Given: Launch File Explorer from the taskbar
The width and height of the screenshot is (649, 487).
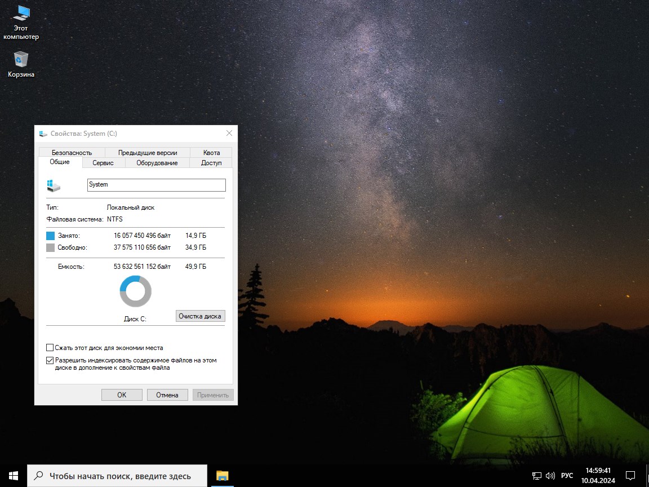Looking at the screenshot, I should point(223,475).
